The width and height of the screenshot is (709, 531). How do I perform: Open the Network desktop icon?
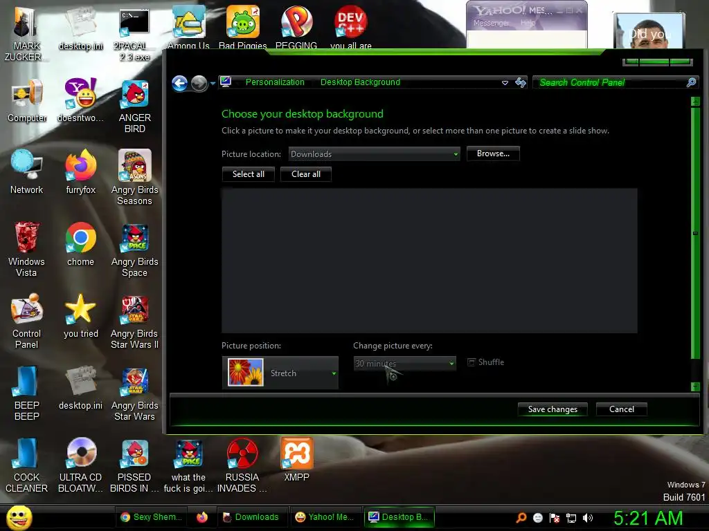tap(27, 172)
